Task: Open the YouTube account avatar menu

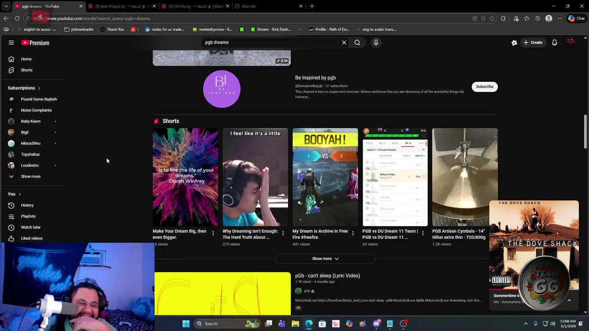Action: tap(571, 42)
